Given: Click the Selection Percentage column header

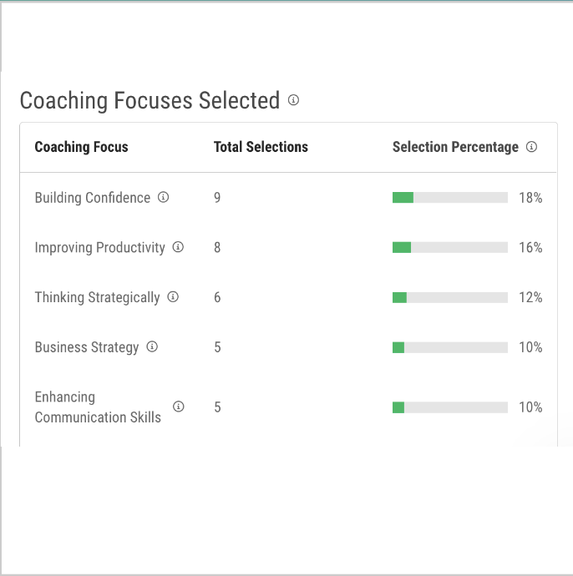Looking at the screenshot, I should click(455, 147).
